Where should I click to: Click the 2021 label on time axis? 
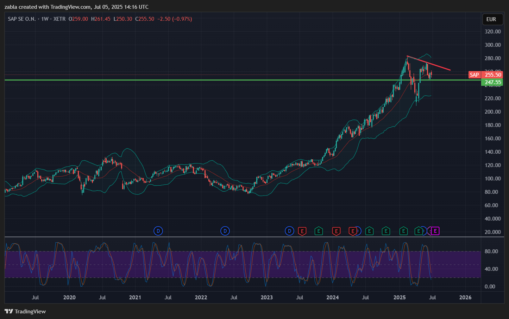click(135, 298)
